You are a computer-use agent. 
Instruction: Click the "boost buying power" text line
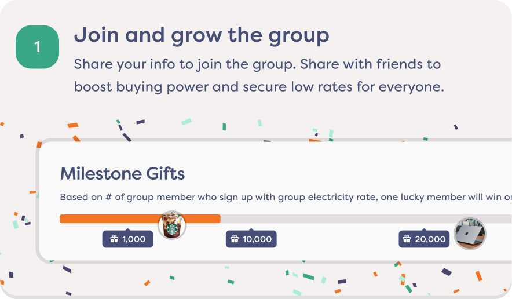click(258, 87)
